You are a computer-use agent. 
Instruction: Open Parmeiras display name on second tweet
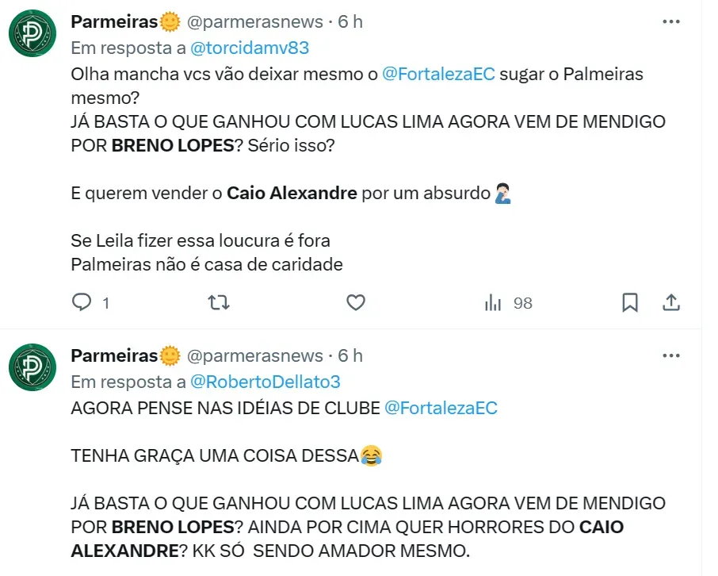point(115,355)
